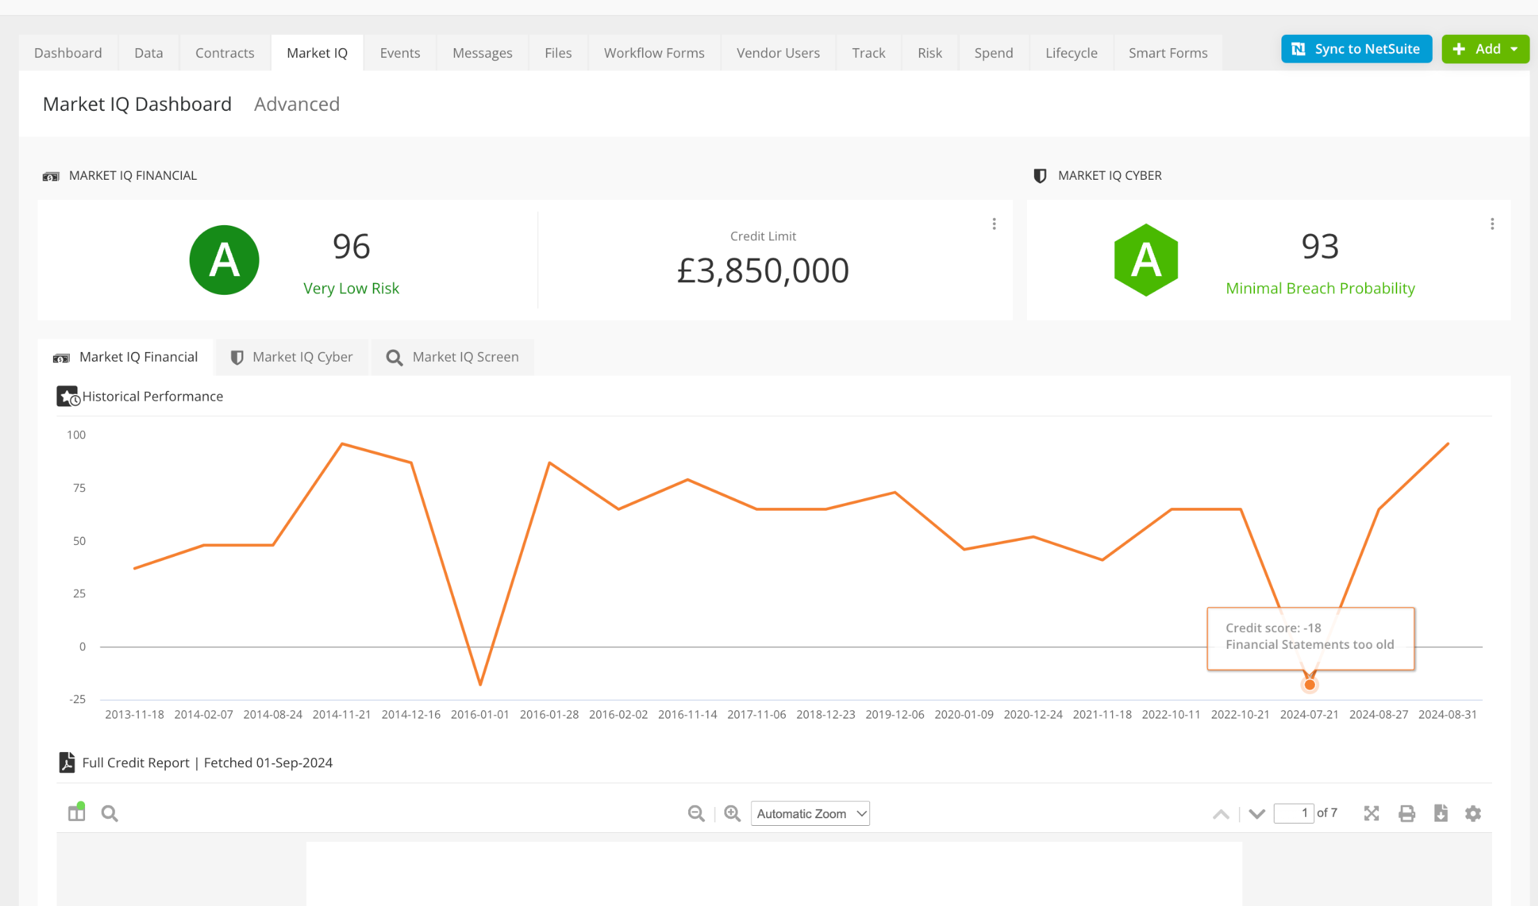This screenshot has height=906, width=1538.
Task: Open Market IQ Financial card options menu
Action: click(994, 224)
